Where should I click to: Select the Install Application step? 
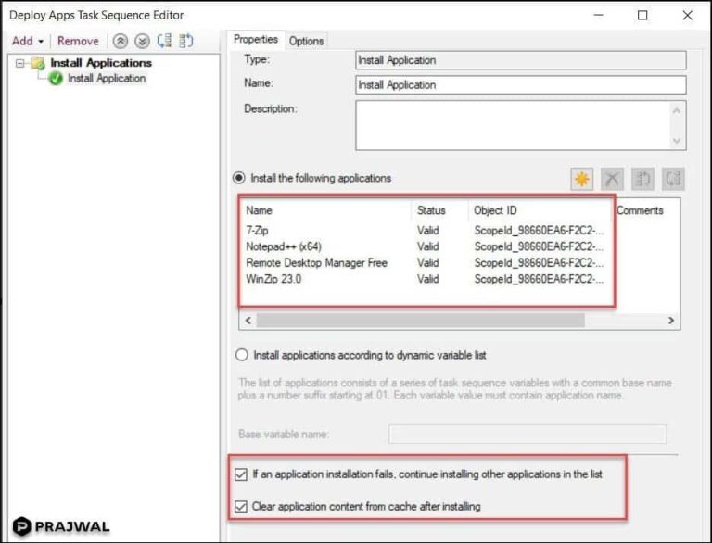[x=107, y=78]
